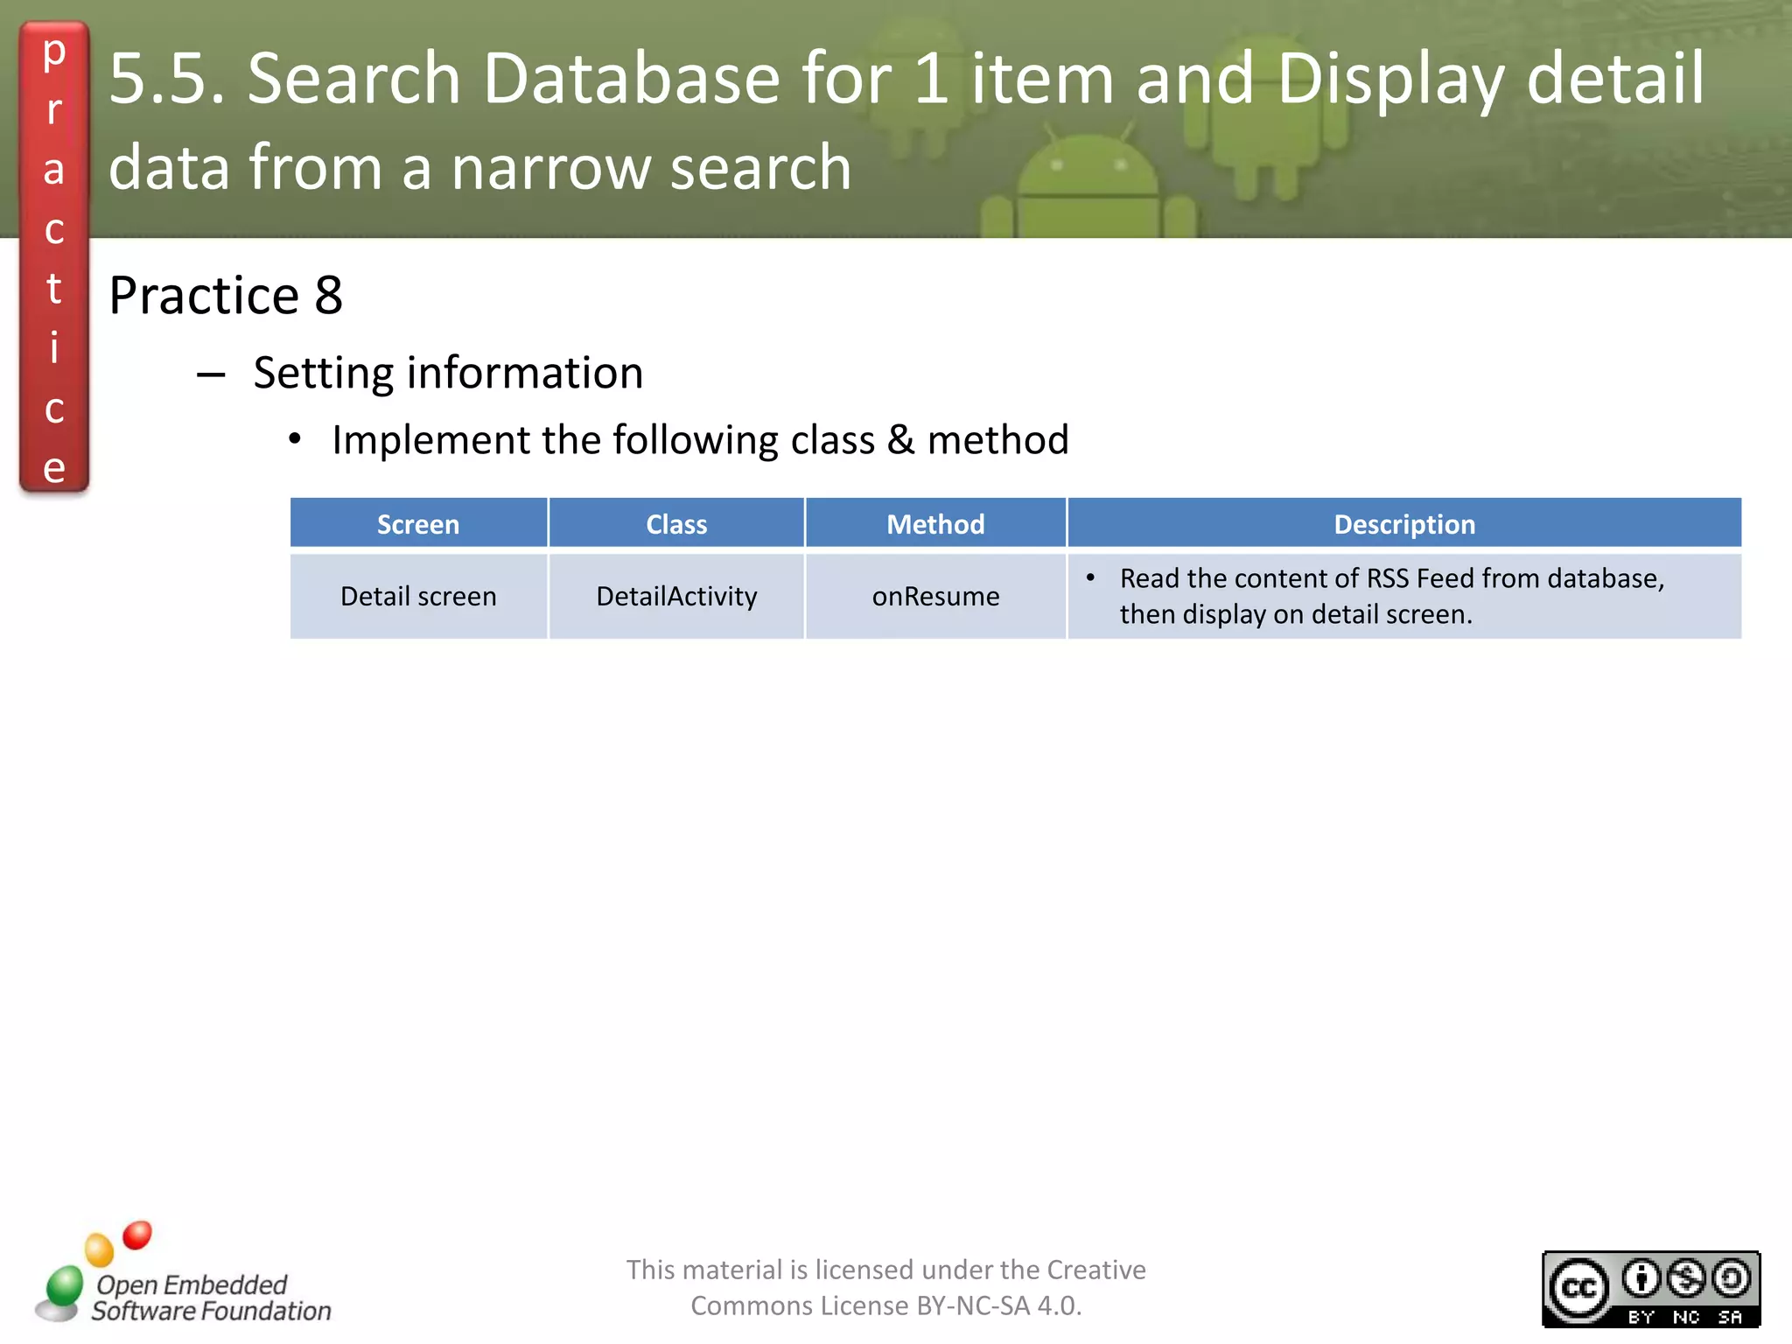This screenshot has width=1792, height=1344.
Task: Click the 'Class' table header
Action: click(676, 523)
